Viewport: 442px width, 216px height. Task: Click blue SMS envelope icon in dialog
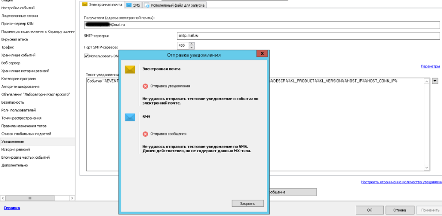[x=130, y=117]
